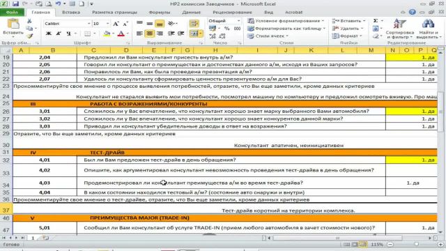446x251 pixels.
Task: Click the AutoSum sigma icon
Action: click(376, 21)
